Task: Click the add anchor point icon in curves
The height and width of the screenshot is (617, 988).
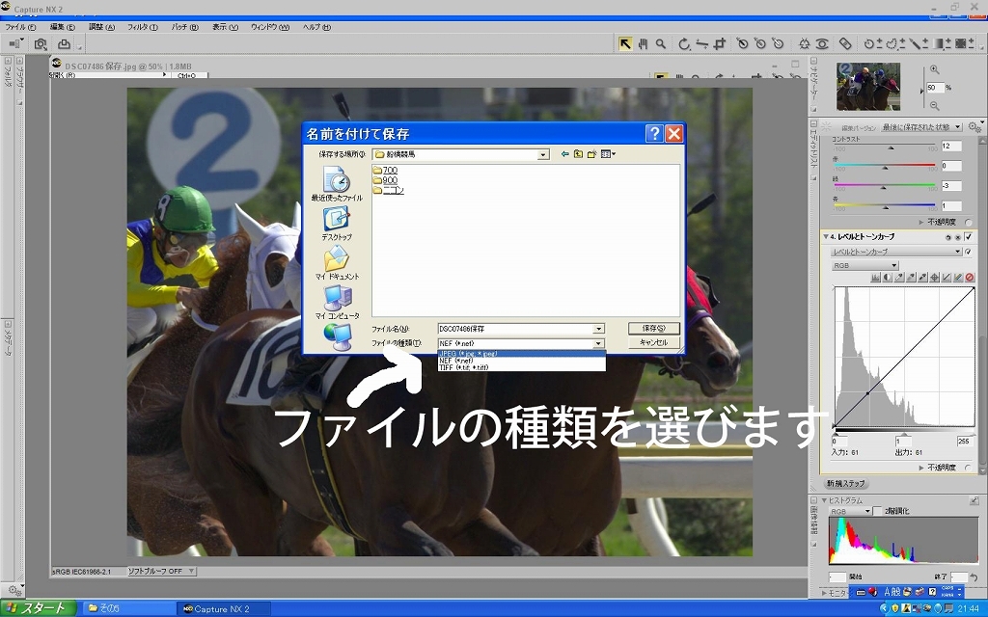Action: (x=934, y=277)
